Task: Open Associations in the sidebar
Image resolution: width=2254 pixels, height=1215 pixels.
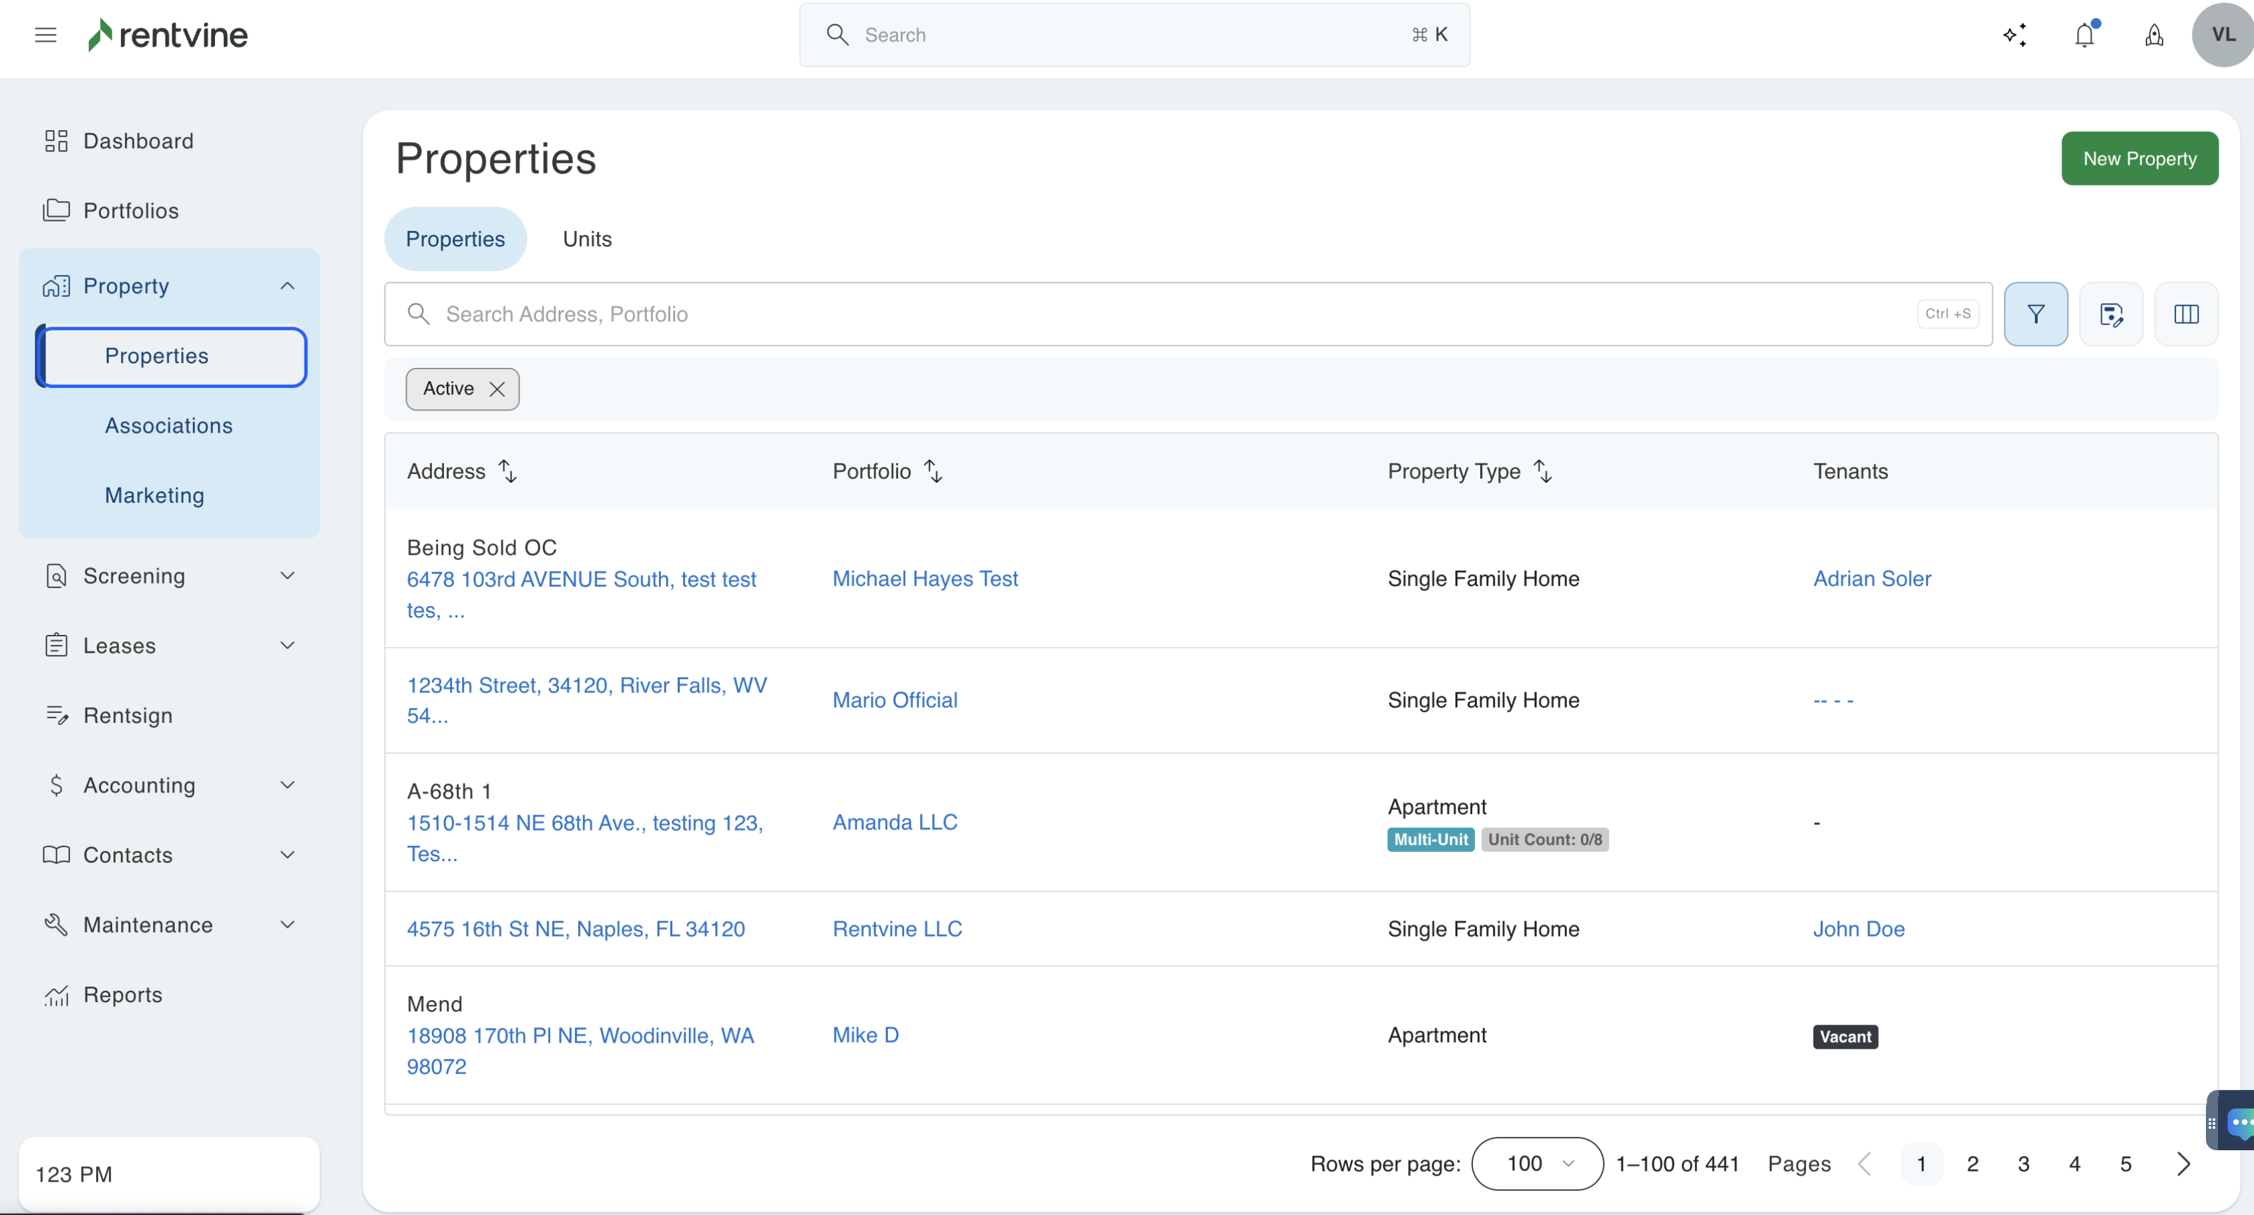Action: coord(169,425)
